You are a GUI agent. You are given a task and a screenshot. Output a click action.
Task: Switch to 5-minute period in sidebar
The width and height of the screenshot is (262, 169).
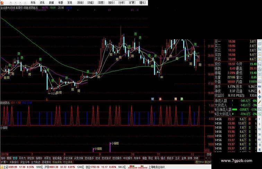click(x=260, y=124)
